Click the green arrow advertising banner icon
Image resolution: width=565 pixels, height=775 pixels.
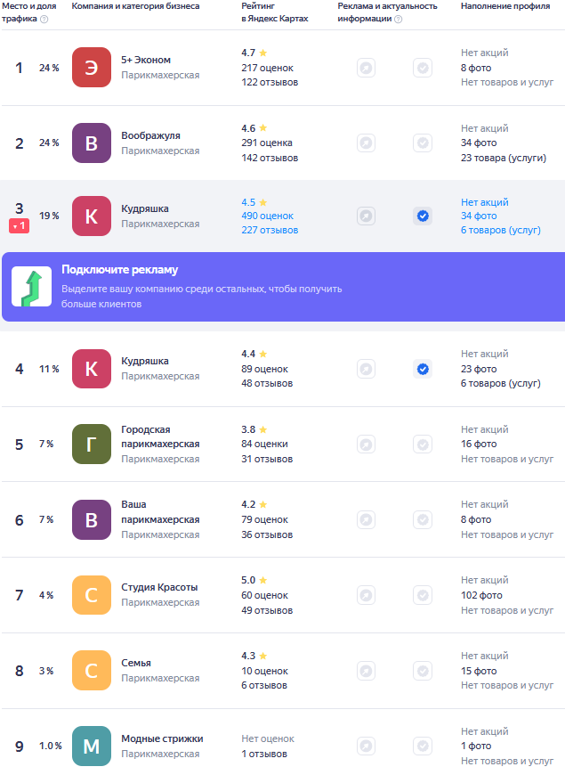click(32, 287)
